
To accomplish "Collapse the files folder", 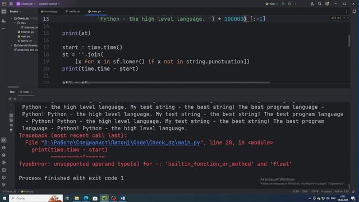I will click(15, 23).
